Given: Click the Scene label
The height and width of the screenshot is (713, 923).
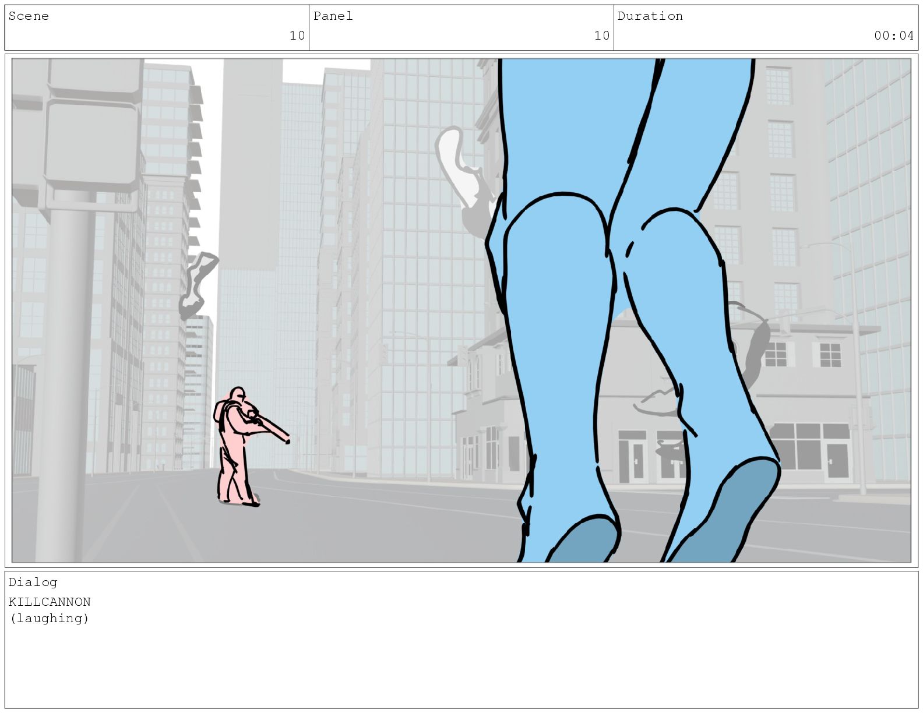Looking at the screenshot, I should tap(29, 16).
